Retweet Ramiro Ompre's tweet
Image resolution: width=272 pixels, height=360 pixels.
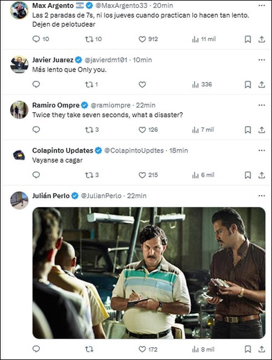[89, 130]
